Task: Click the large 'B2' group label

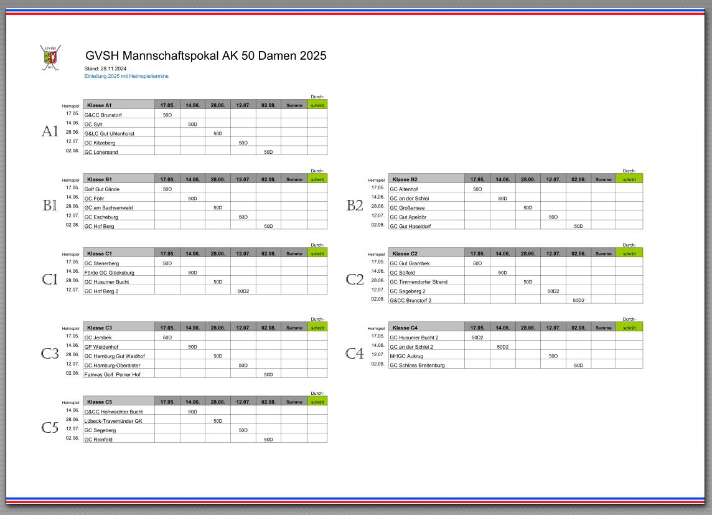Action: point(355,206)
